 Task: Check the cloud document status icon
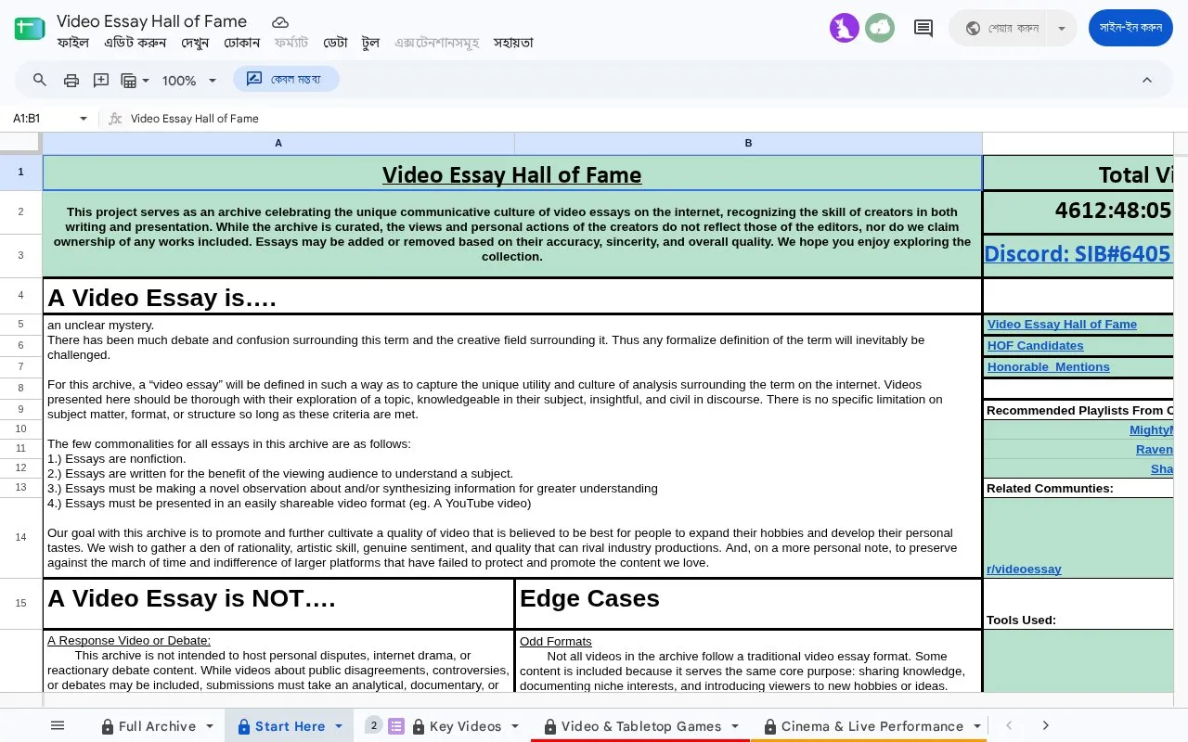click(280, 21)
